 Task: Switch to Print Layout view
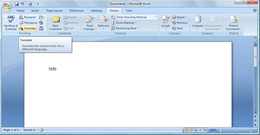[x=186, y=130]
